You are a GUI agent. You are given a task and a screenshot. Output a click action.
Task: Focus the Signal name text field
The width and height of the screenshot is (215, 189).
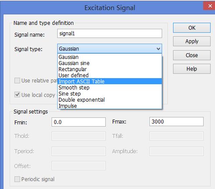coord(110,34)
